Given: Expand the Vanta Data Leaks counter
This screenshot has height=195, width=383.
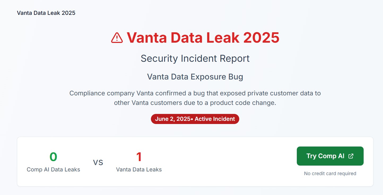Looking at the screenshot, I should point(139,162).
